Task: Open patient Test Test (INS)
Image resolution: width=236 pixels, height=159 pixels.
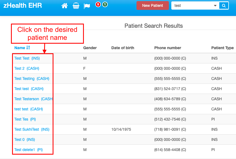Action: coord(27,58)
